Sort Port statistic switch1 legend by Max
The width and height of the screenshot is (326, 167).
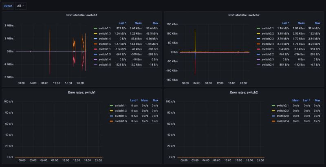[x=155, y=23]
